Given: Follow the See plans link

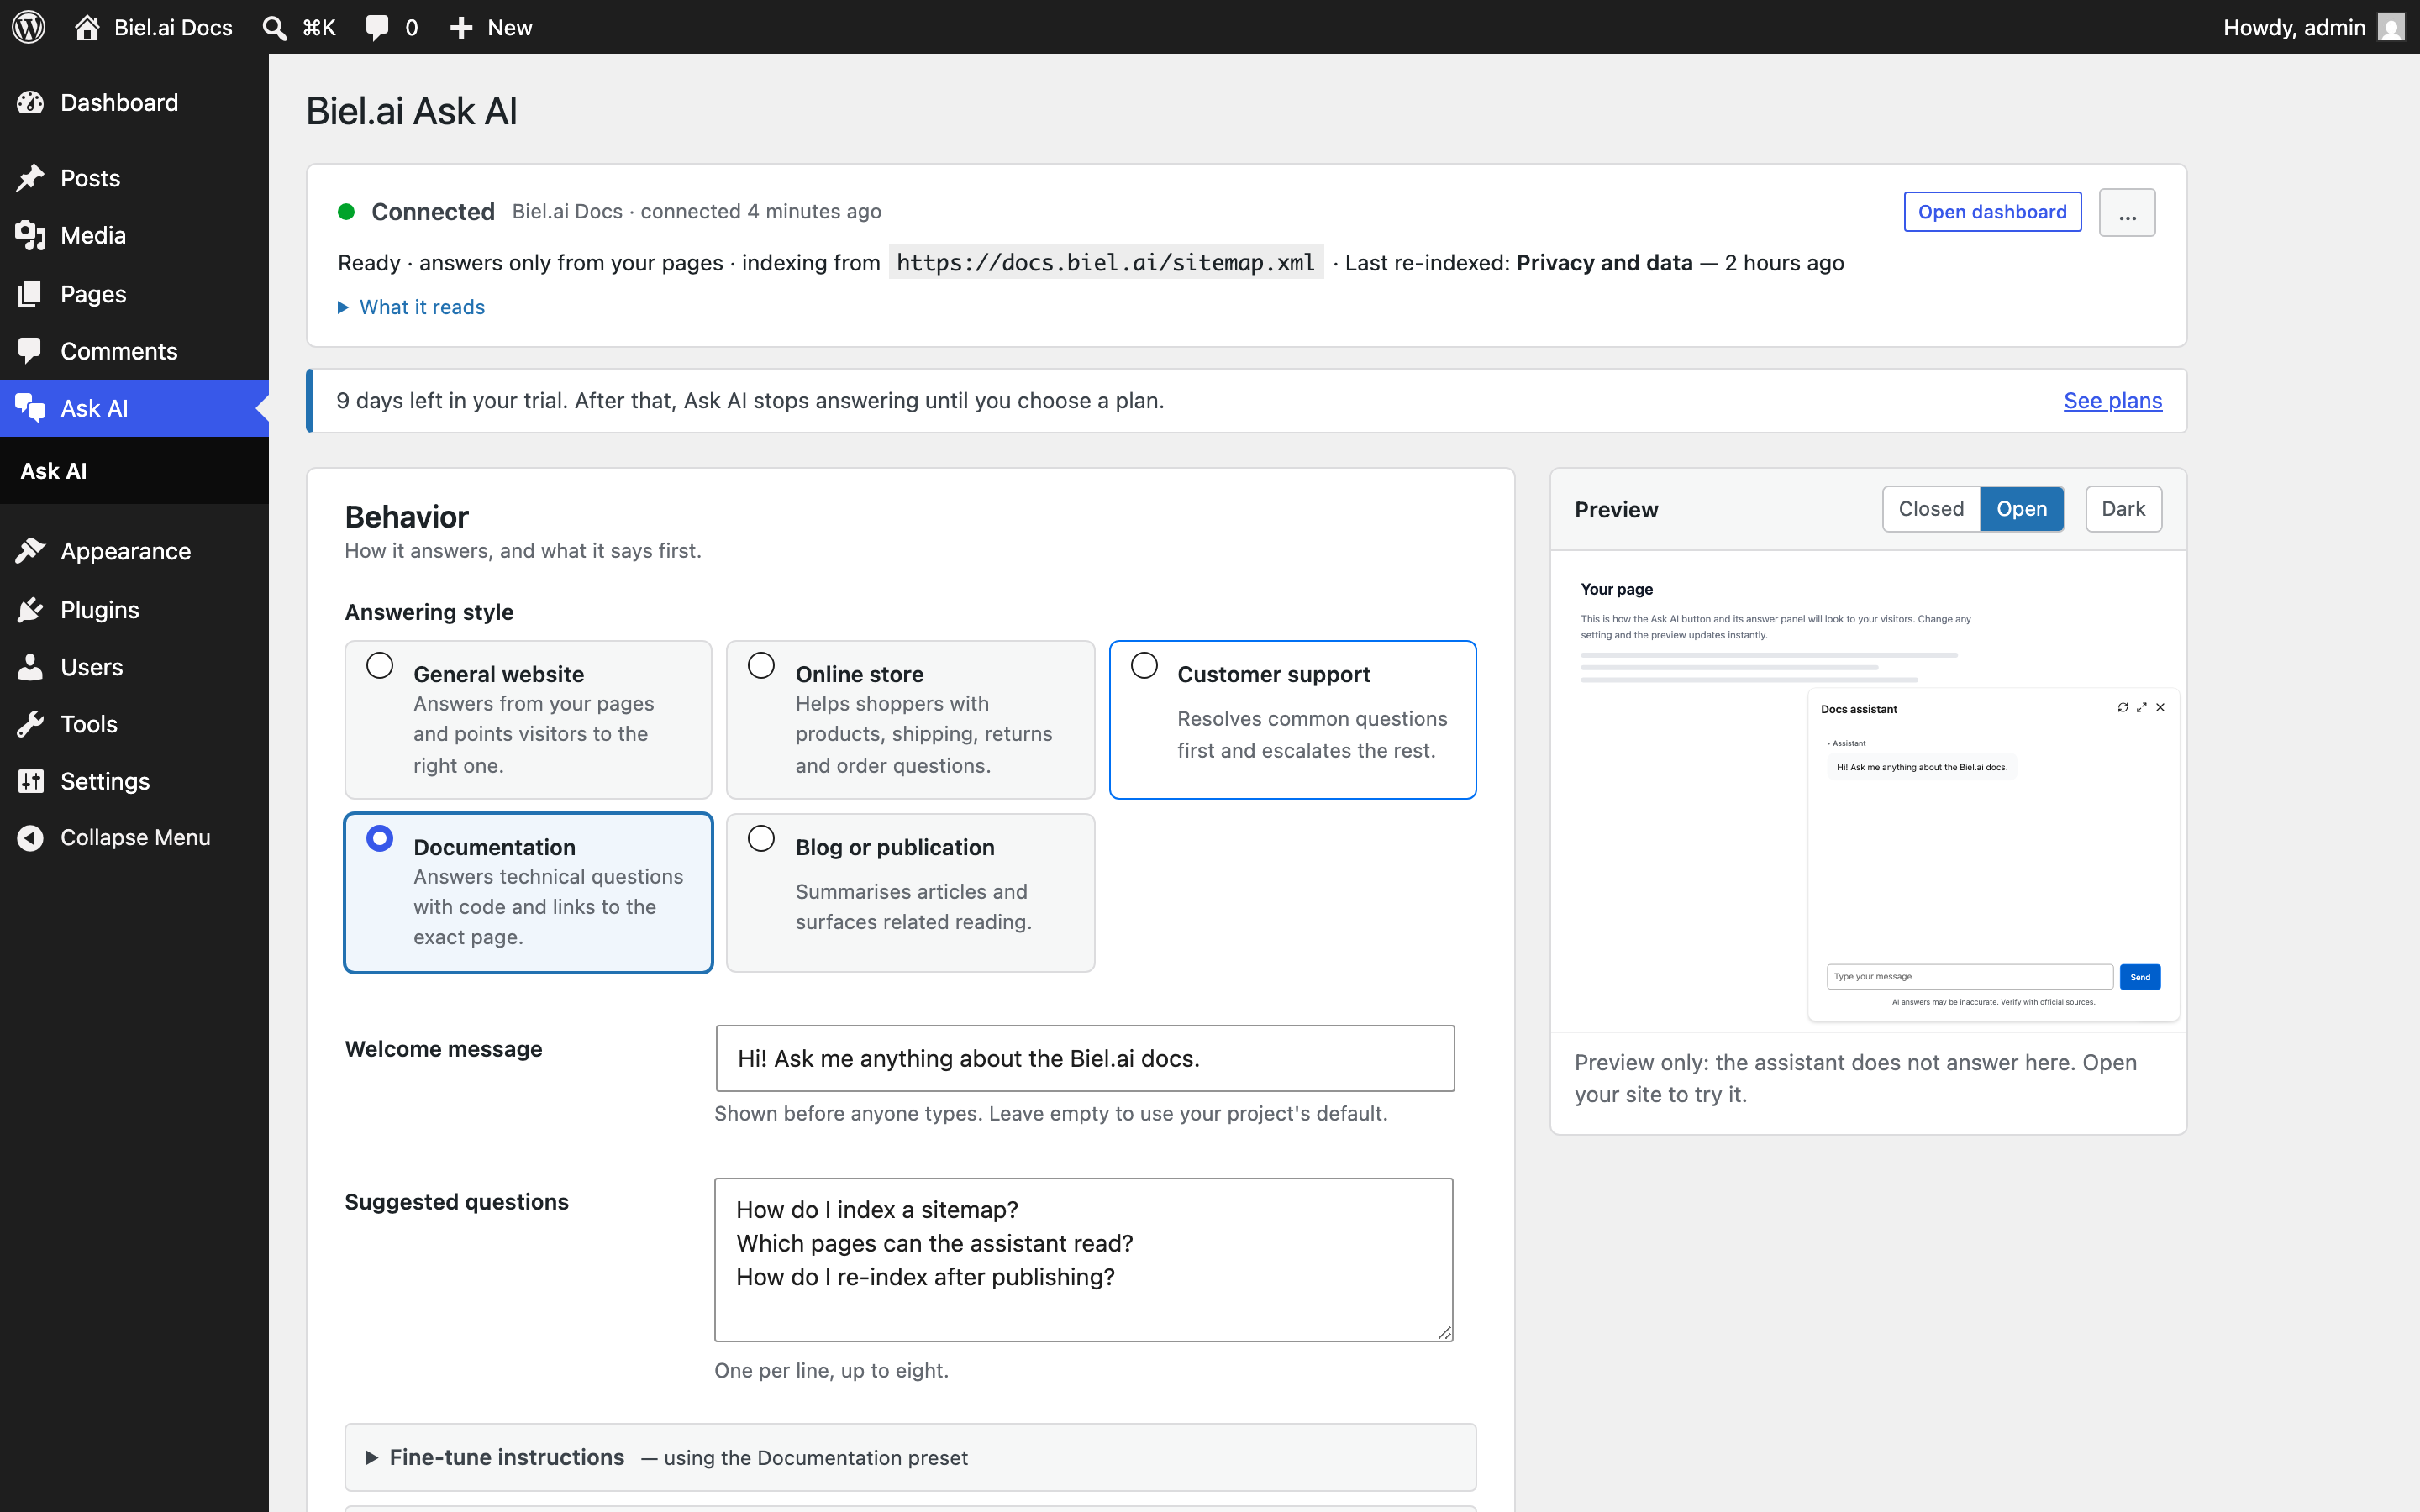Looking at the screenshot, I should click(x=2112, y=400).
